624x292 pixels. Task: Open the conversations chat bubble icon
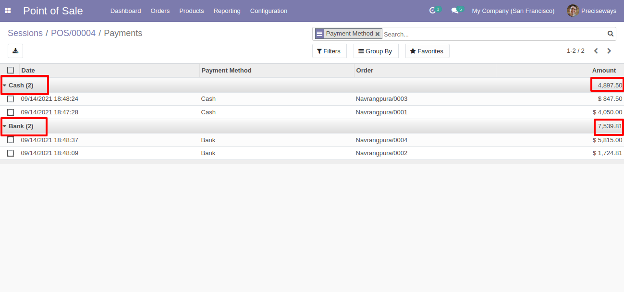tap(455, 11)
